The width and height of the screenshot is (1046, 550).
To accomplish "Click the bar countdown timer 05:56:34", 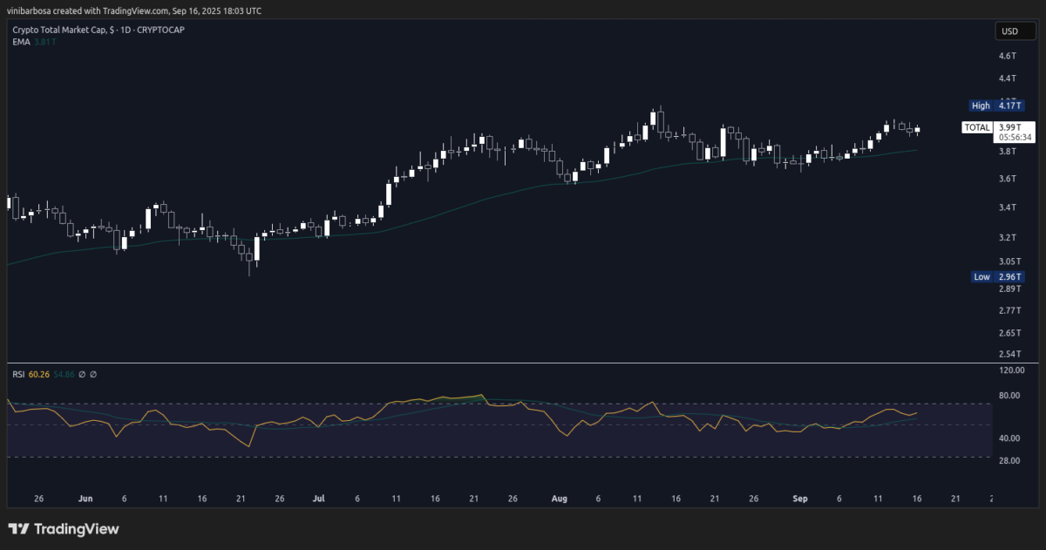I will [1015, 137].
